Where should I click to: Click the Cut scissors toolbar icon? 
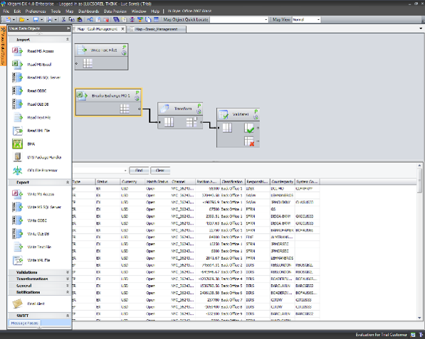pos(63,19)
